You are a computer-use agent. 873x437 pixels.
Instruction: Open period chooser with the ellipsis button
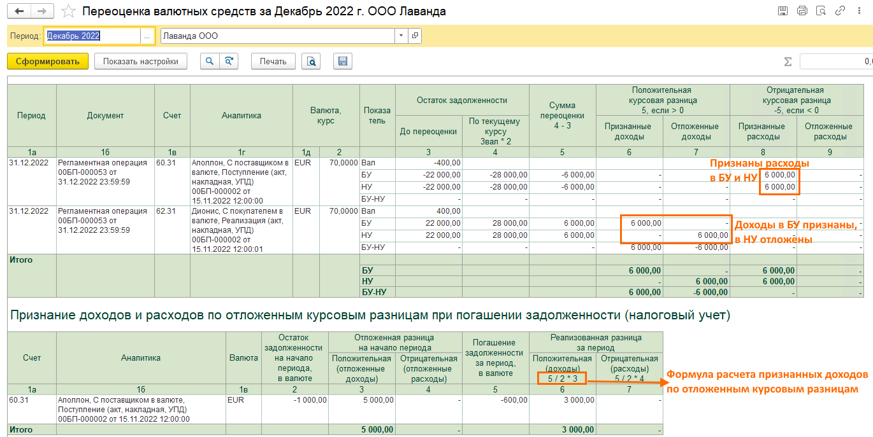click(147, 36)
